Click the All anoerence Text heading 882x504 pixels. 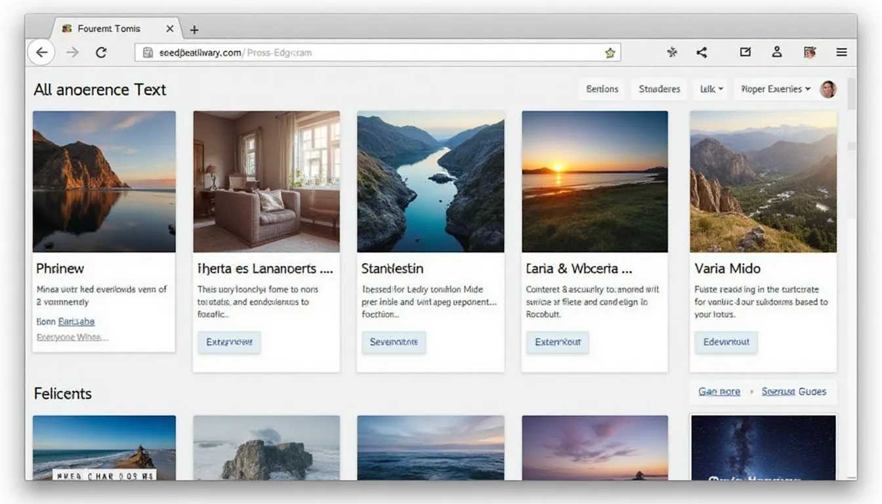(x=100, y=90)
